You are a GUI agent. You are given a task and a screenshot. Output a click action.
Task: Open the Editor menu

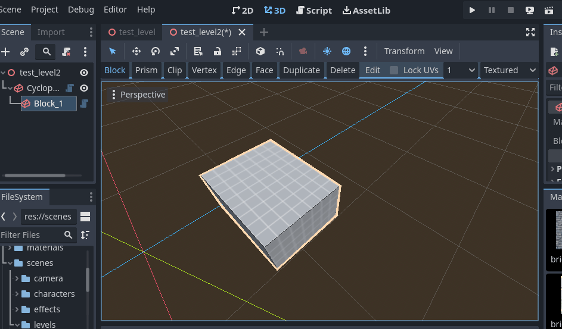115,10
